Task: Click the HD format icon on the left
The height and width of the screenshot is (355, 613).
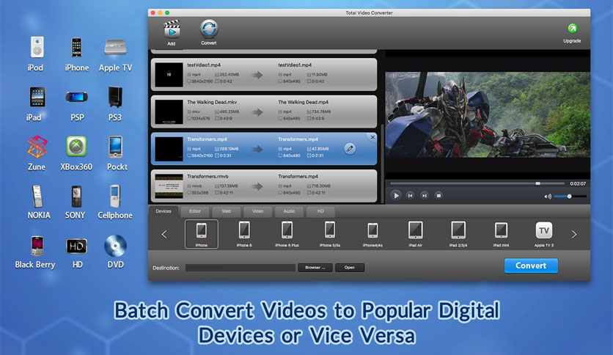Action: click(x=76, y=246)
